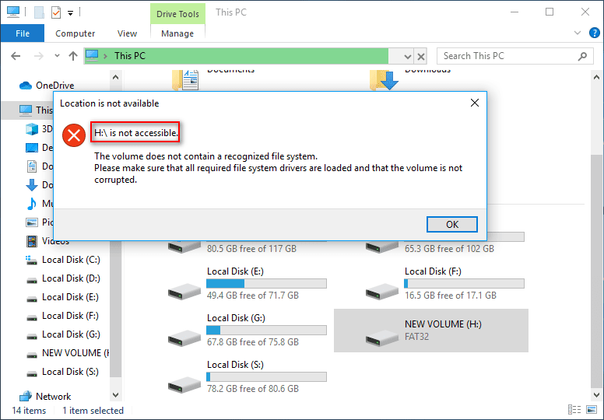The width and height of the screenshot is (604, 420).
Task: Switch to large icons view in status bar
Action: tap(591, 410)
